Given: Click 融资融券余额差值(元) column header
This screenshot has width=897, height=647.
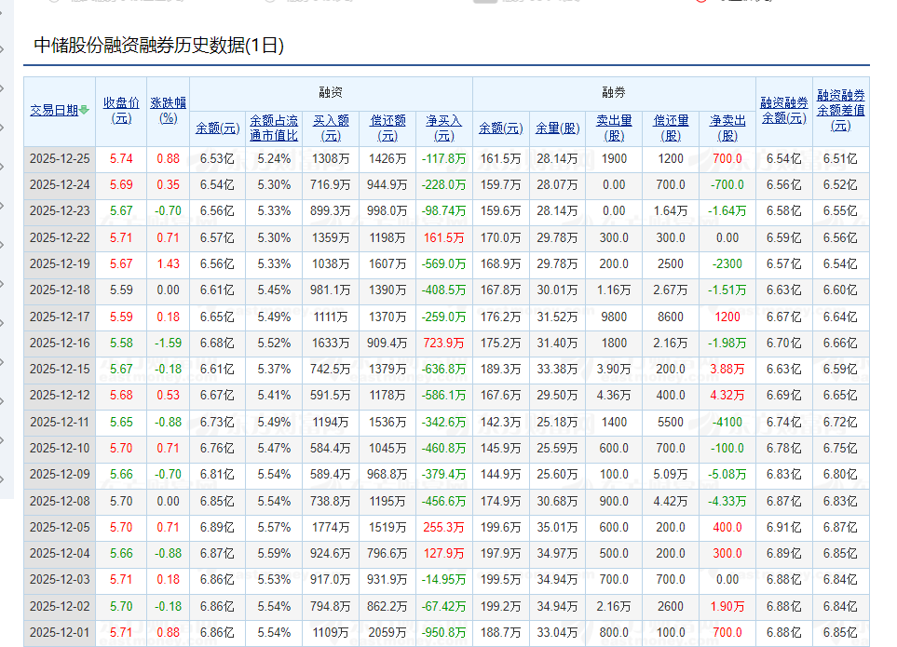Looking at the screenshot, I should click(841, 110).
